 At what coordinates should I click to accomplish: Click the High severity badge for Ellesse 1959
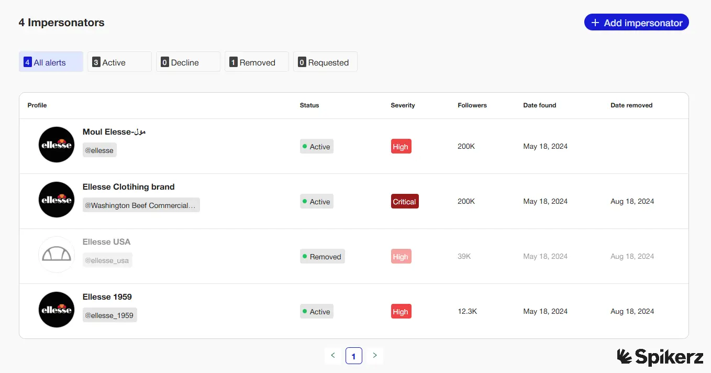pyautogui.click(x=401, y=312)
